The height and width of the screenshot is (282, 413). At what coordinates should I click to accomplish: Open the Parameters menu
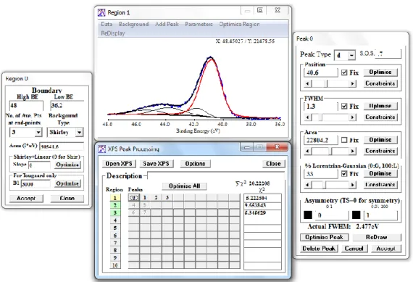coord(199,24)
